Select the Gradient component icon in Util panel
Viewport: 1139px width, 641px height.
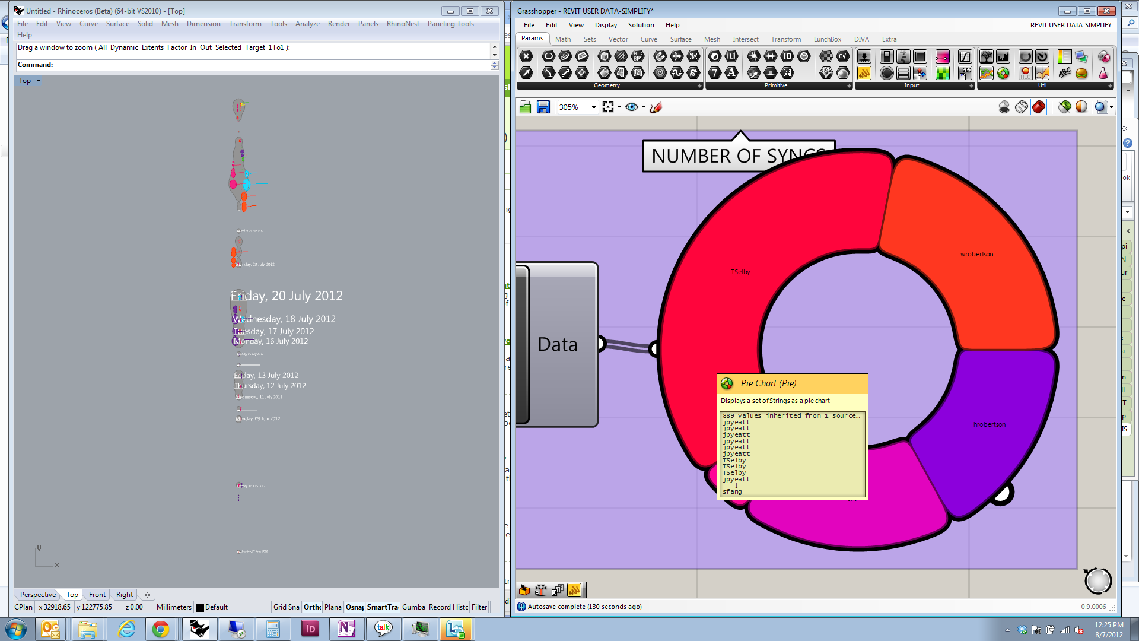point(1064,56)
